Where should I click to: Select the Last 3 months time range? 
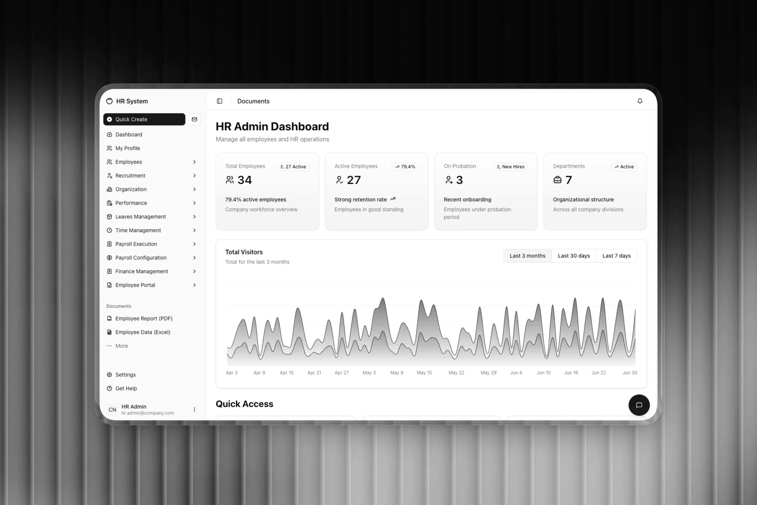[527, 256]
